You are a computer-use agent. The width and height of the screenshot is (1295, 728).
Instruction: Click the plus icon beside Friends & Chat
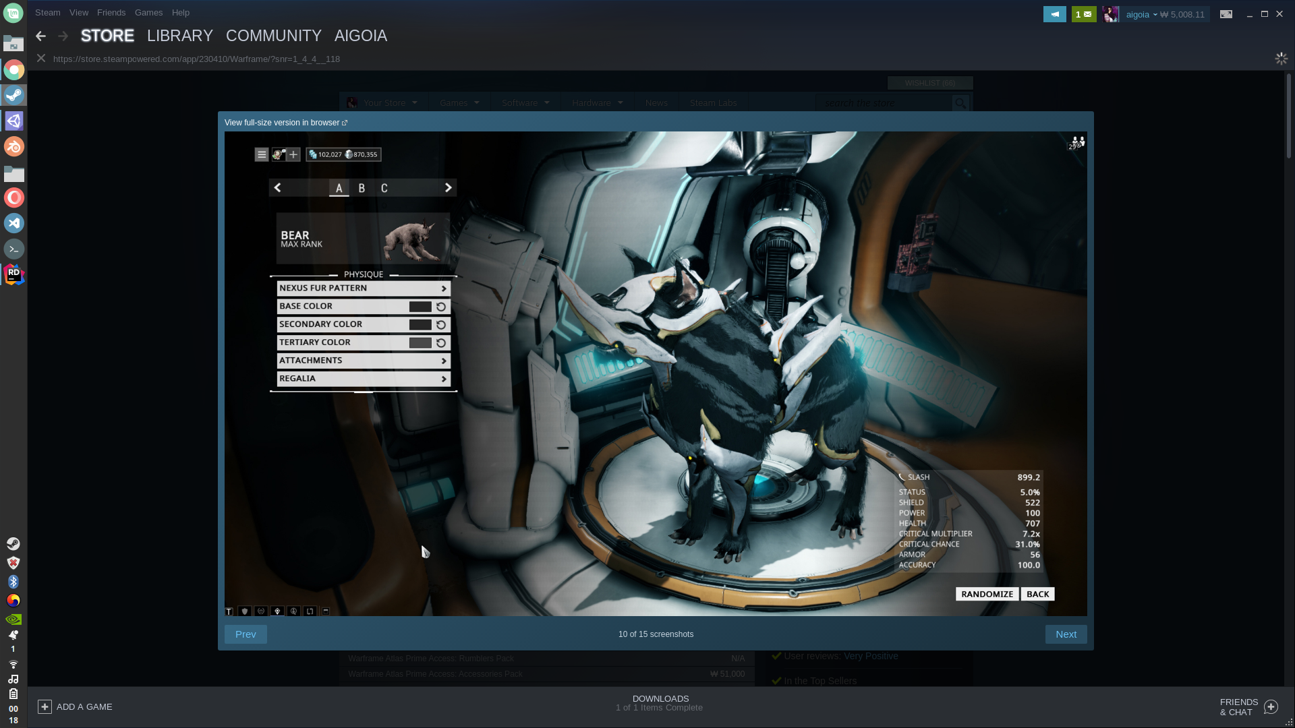[x=1271, y=707]
